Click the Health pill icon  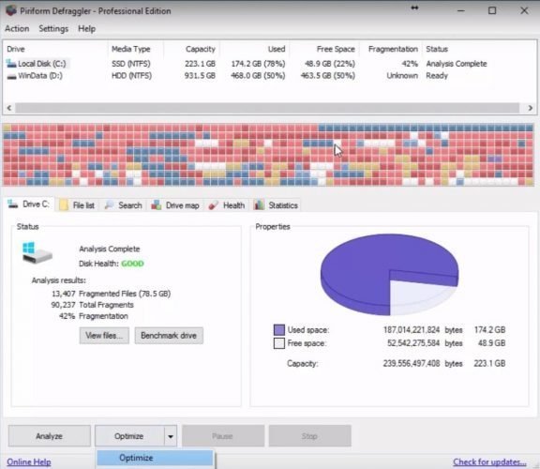tap(213, 205)
